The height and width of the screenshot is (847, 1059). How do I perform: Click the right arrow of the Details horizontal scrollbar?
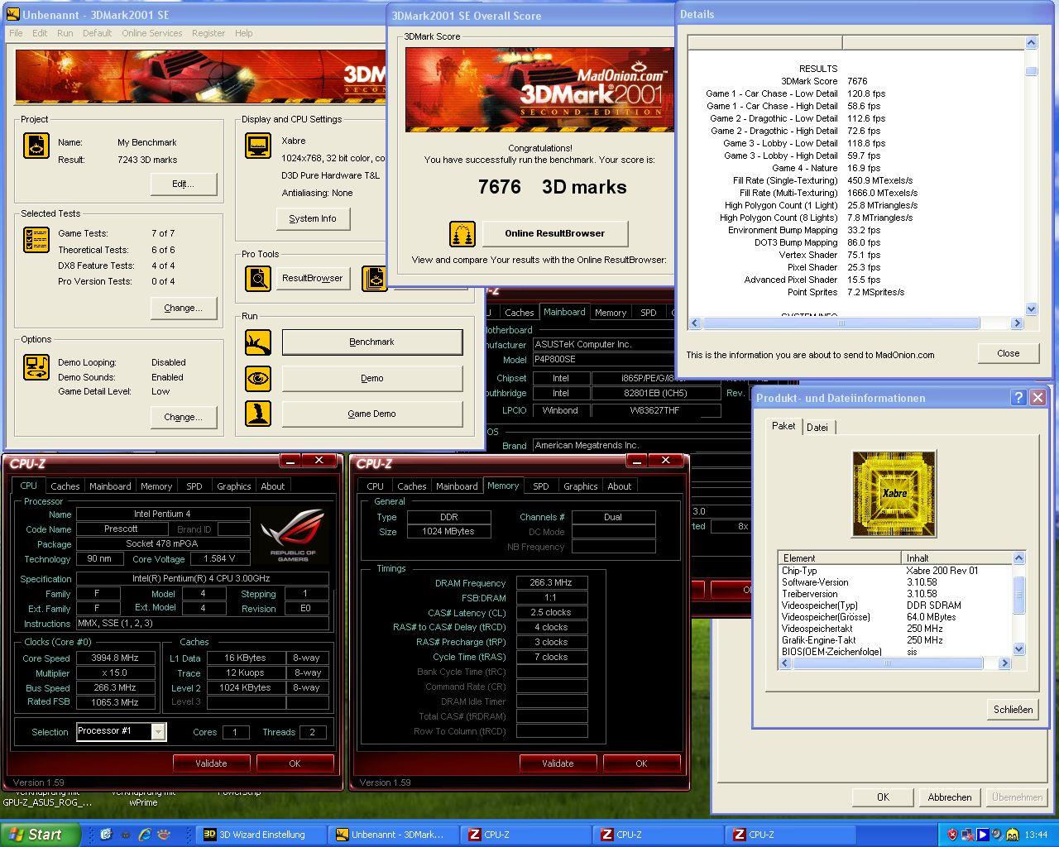point(1018,323)
